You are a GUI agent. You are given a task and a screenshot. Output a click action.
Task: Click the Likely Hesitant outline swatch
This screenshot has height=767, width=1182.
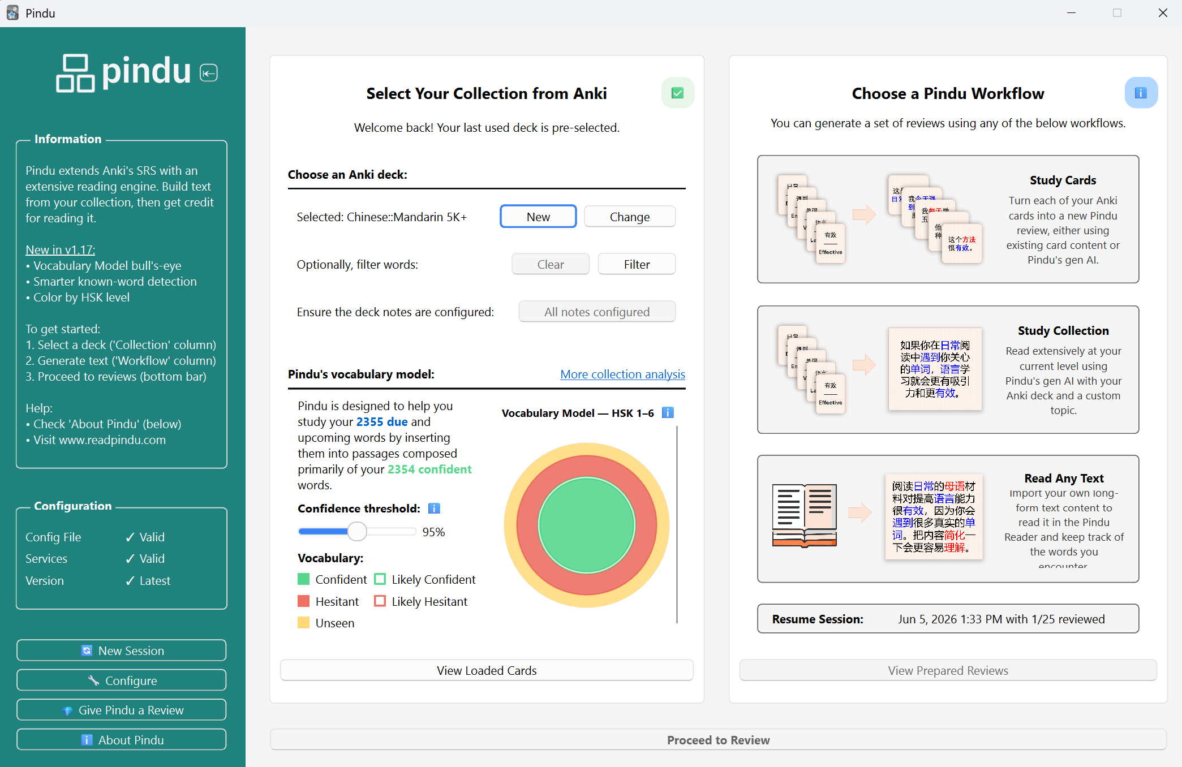(380, 601)
